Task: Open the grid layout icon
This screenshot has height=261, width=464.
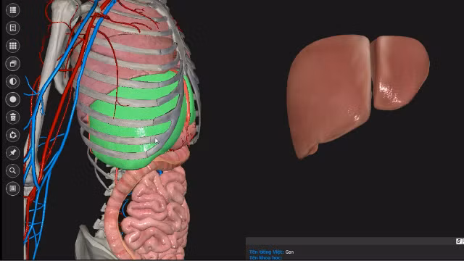Action: point(13,46)
